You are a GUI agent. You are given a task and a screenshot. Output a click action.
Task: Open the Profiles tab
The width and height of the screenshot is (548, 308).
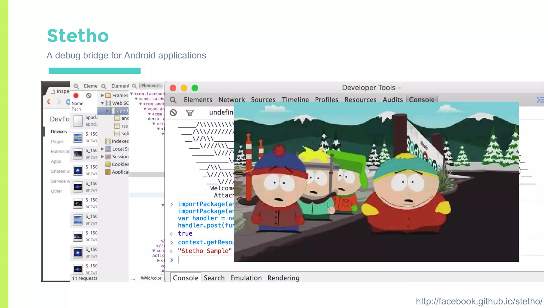pos(326,100)
